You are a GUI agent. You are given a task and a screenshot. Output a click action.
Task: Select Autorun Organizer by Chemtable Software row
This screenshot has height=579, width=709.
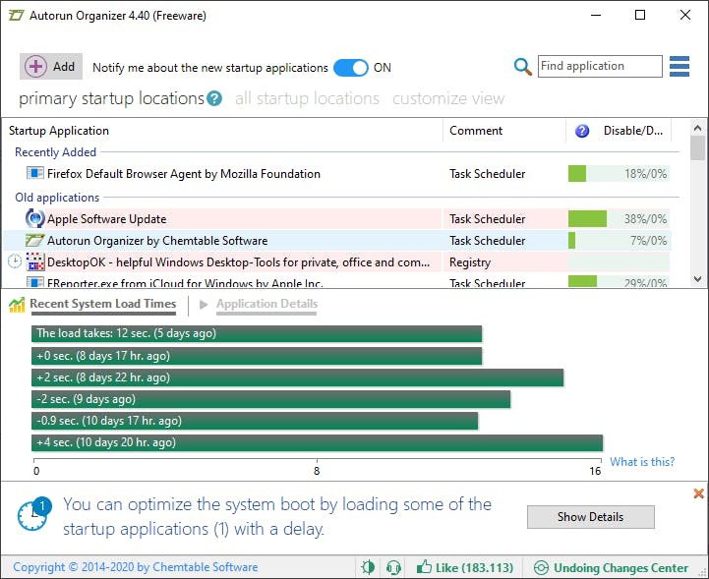337,241
